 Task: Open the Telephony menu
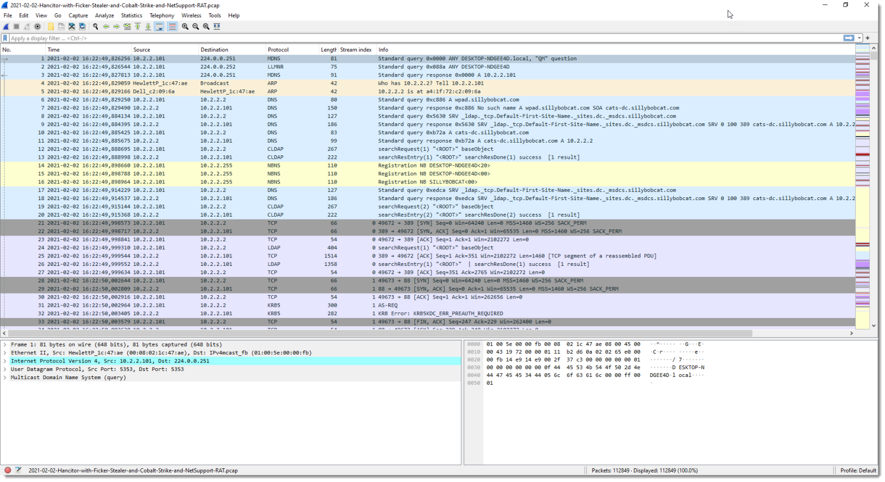tap(162, 15)
